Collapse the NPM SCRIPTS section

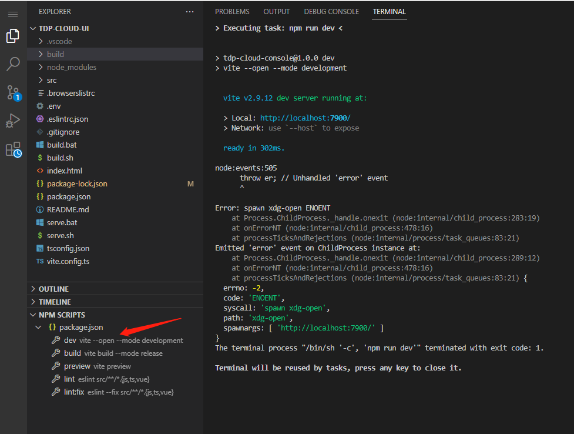(33, 315)
